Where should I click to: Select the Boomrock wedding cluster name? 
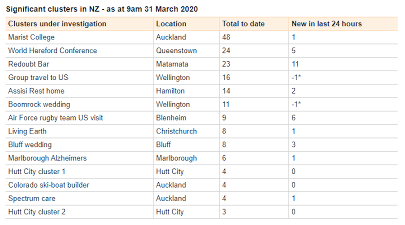(x=39, y=104)
